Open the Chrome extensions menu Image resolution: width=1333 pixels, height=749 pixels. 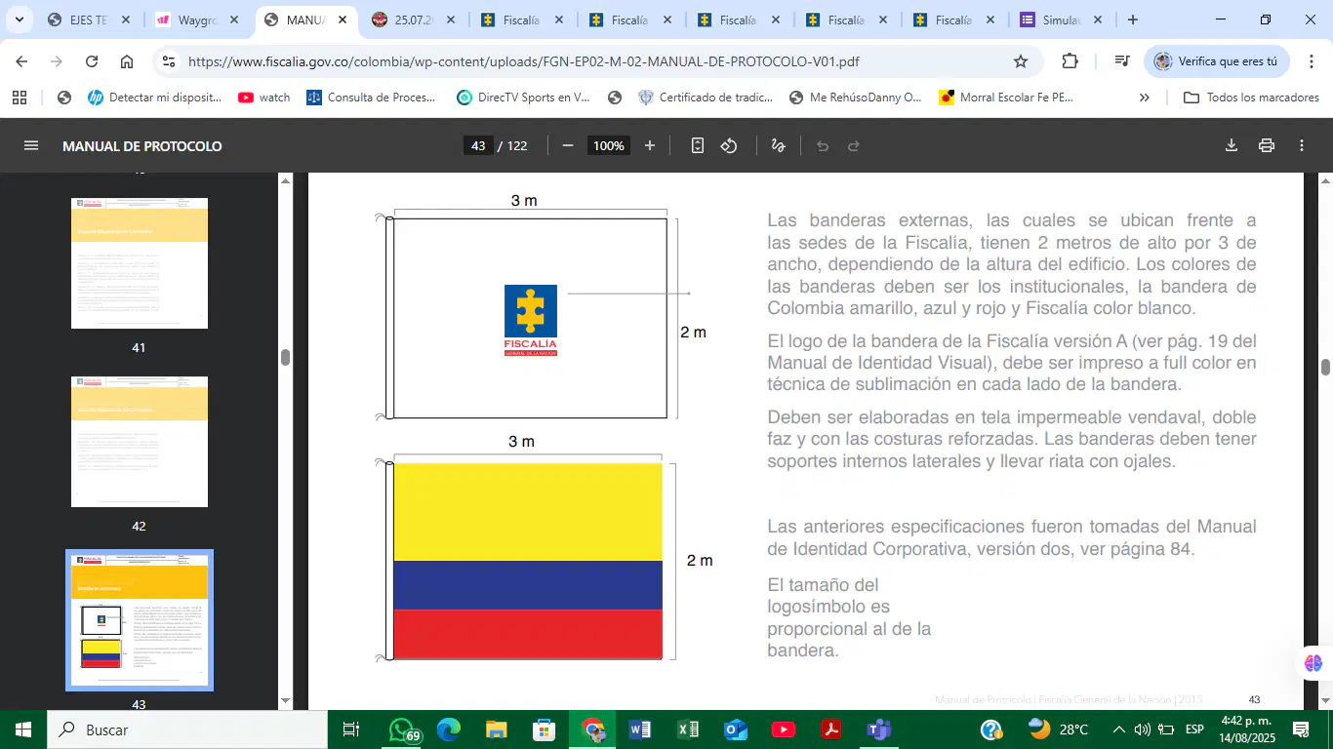pos(1070,61)
